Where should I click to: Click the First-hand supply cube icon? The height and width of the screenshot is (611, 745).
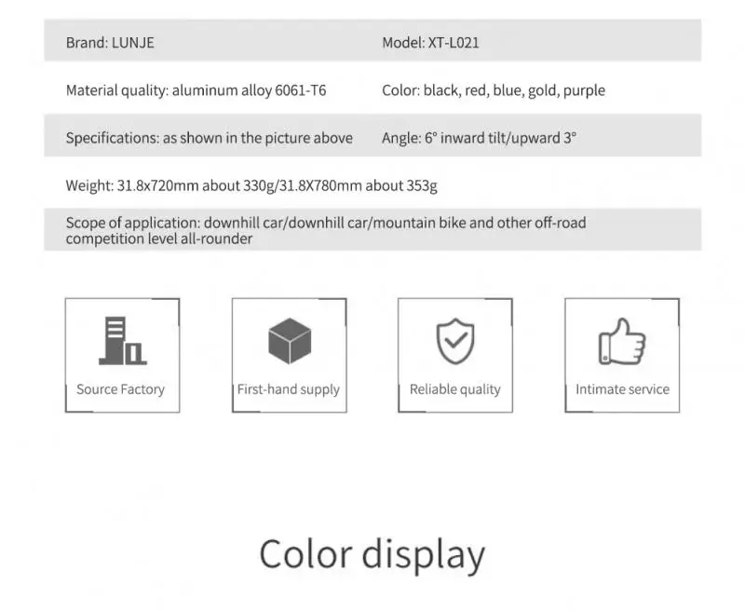[289, 342]
